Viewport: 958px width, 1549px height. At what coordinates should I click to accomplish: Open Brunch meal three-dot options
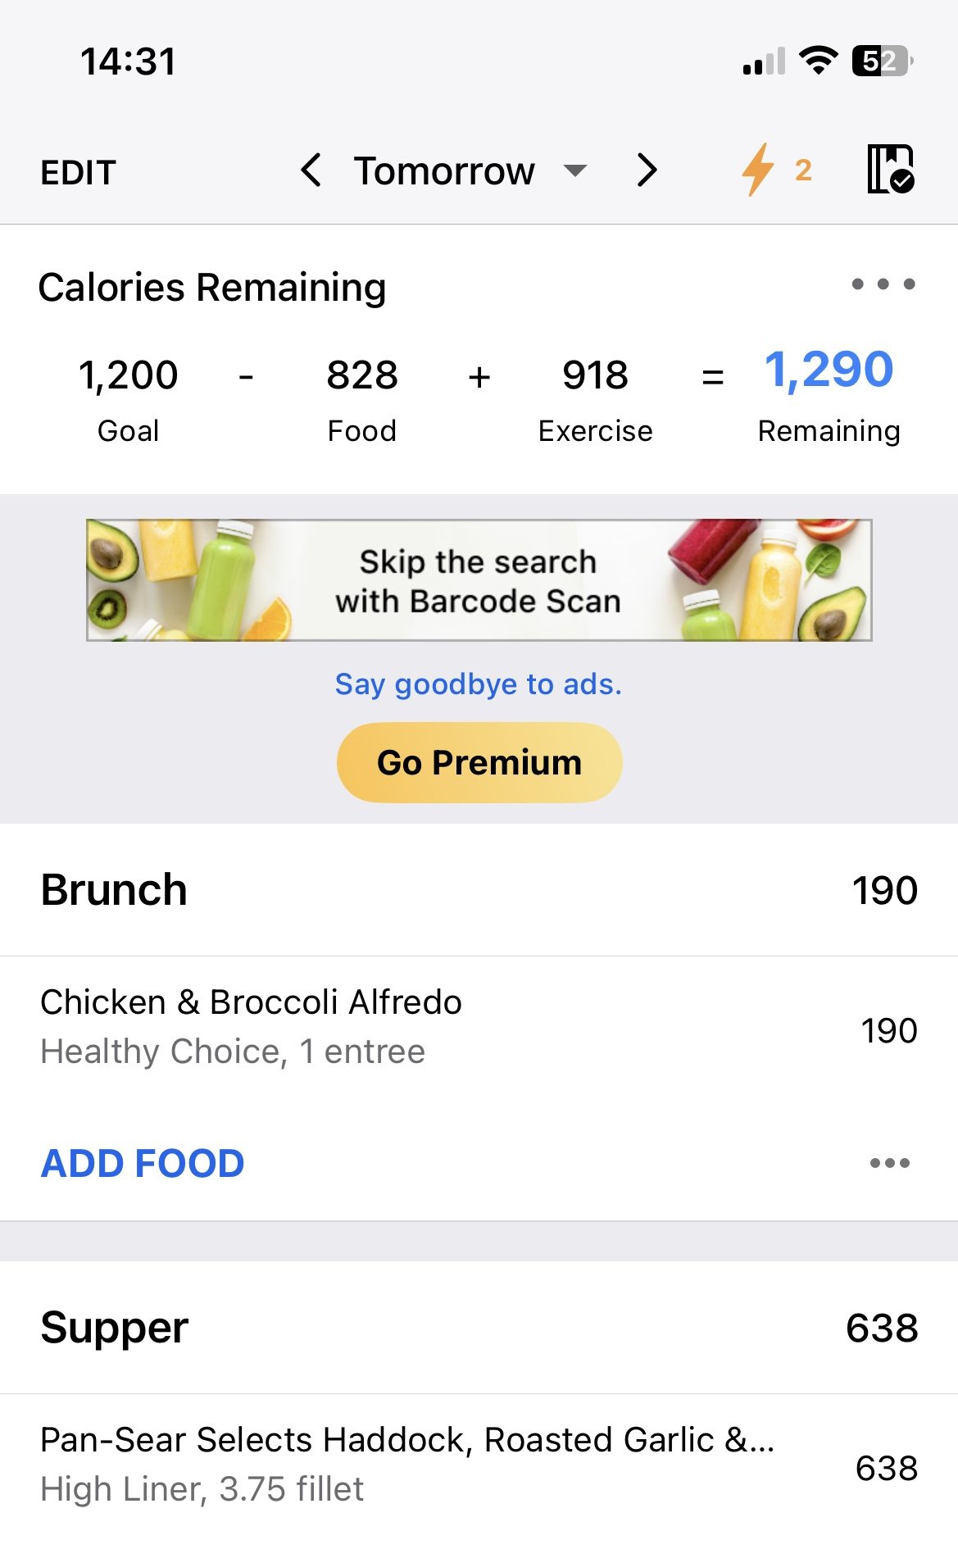tap(890, 1163)
